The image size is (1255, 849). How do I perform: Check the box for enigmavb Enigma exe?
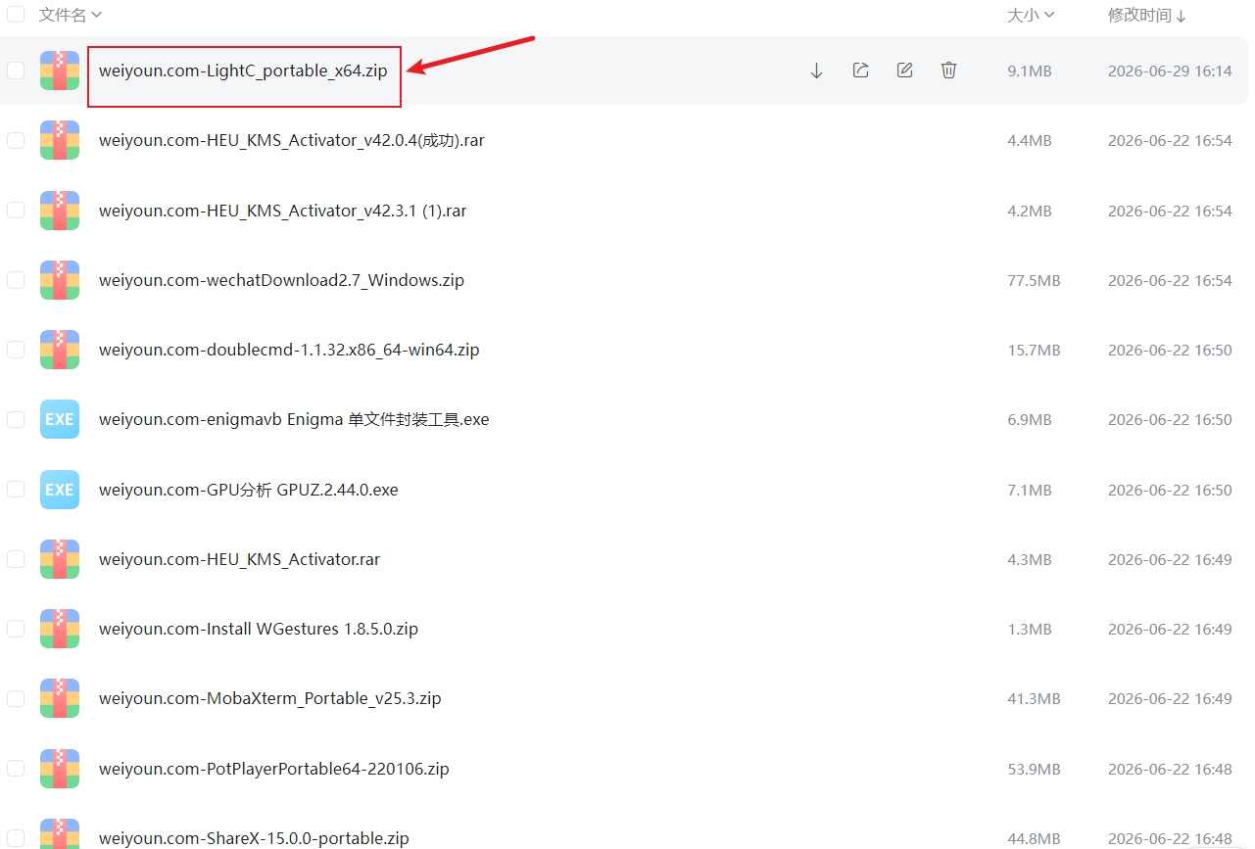coord(16,419)
